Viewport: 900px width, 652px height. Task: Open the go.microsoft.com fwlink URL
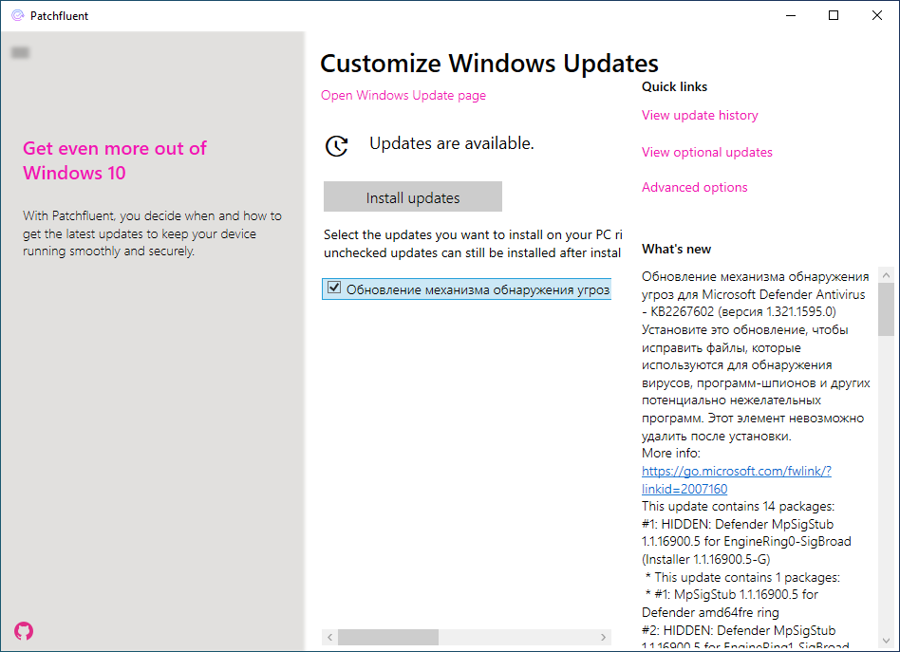737,480
